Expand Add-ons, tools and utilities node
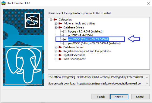This screenshot has height=103, width=152. pyautogui.click(x=56, y=24)
